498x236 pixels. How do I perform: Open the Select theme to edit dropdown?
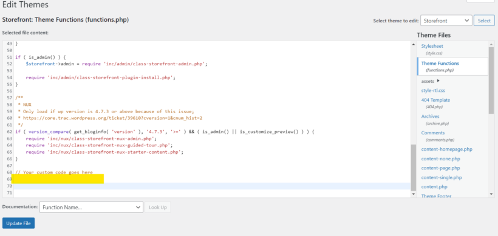point(446,21)
